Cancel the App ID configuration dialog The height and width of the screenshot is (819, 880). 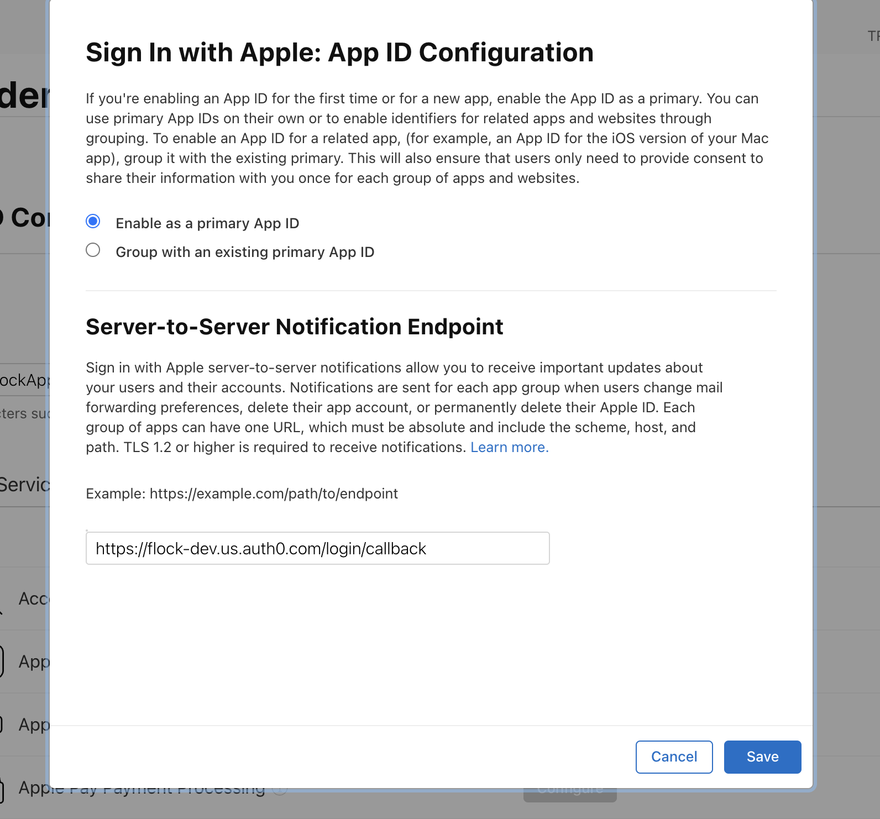point(674,757)
